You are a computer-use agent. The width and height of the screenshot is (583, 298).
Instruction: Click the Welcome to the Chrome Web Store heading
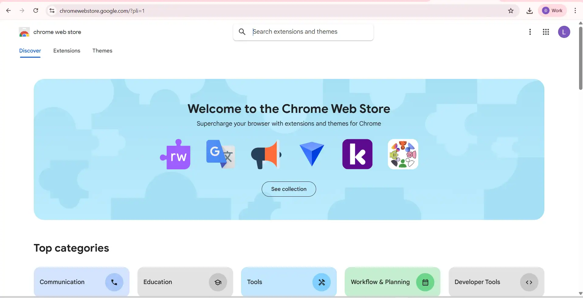point(289,109)
